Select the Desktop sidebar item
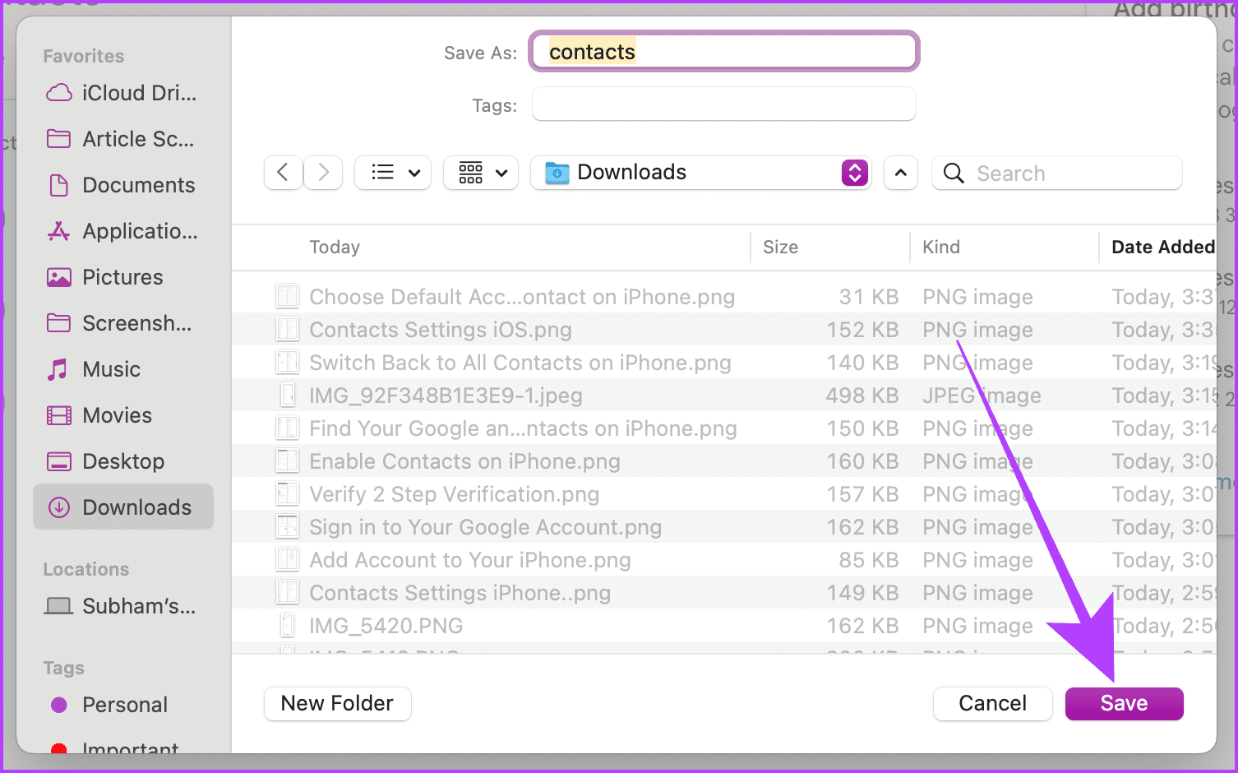 pos(123,461)
